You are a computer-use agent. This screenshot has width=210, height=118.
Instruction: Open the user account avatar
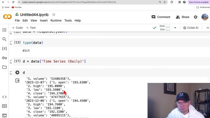point(205,17)
